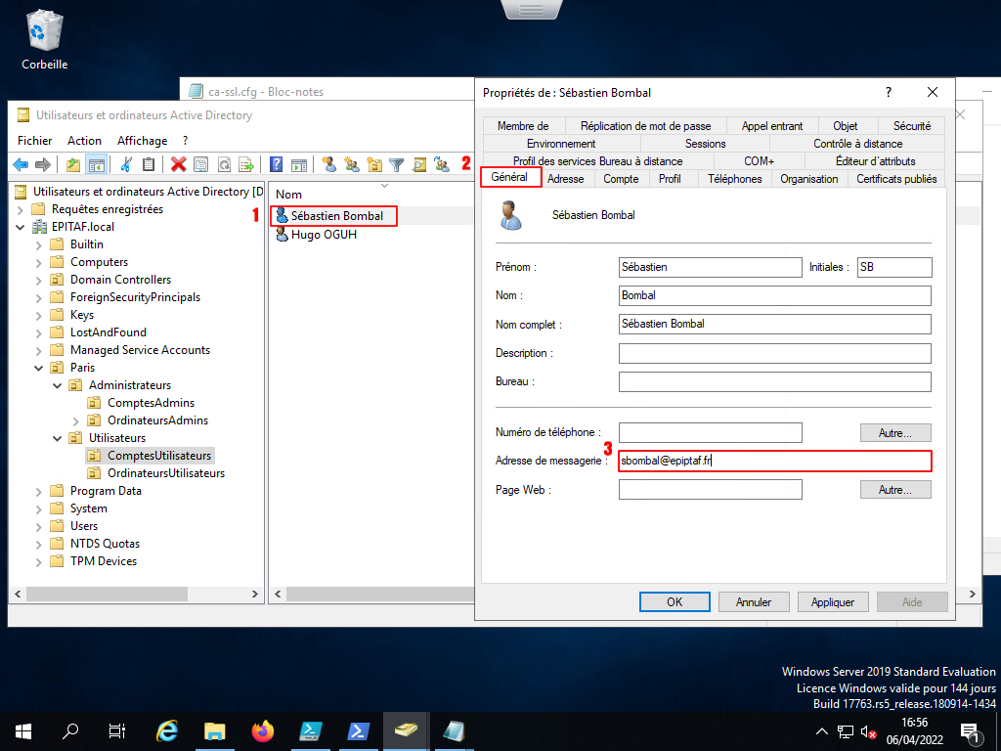
Task: Click Autre next to Numéro de téléphone
Action: coord(895,432)
